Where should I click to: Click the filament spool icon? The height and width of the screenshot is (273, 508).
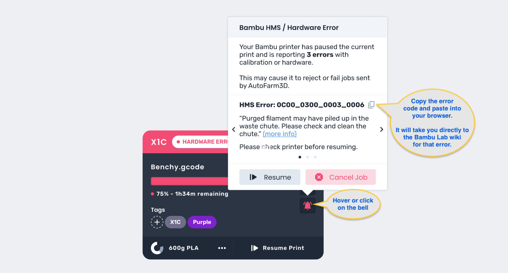157,248
